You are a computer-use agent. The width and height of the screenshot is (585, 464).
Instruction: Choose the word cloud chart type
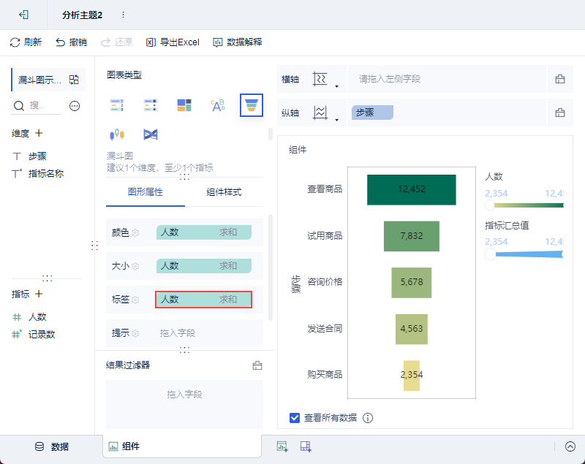pos(218,105)
